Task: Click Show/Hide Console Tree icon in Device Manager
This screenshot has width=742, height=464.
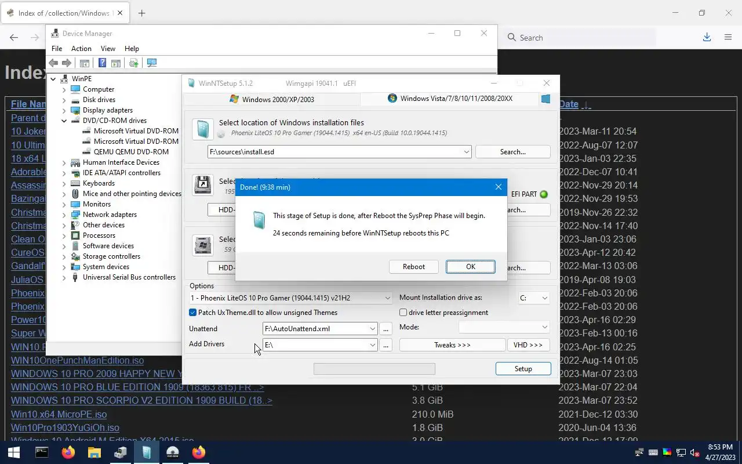Action: [85, 63]
